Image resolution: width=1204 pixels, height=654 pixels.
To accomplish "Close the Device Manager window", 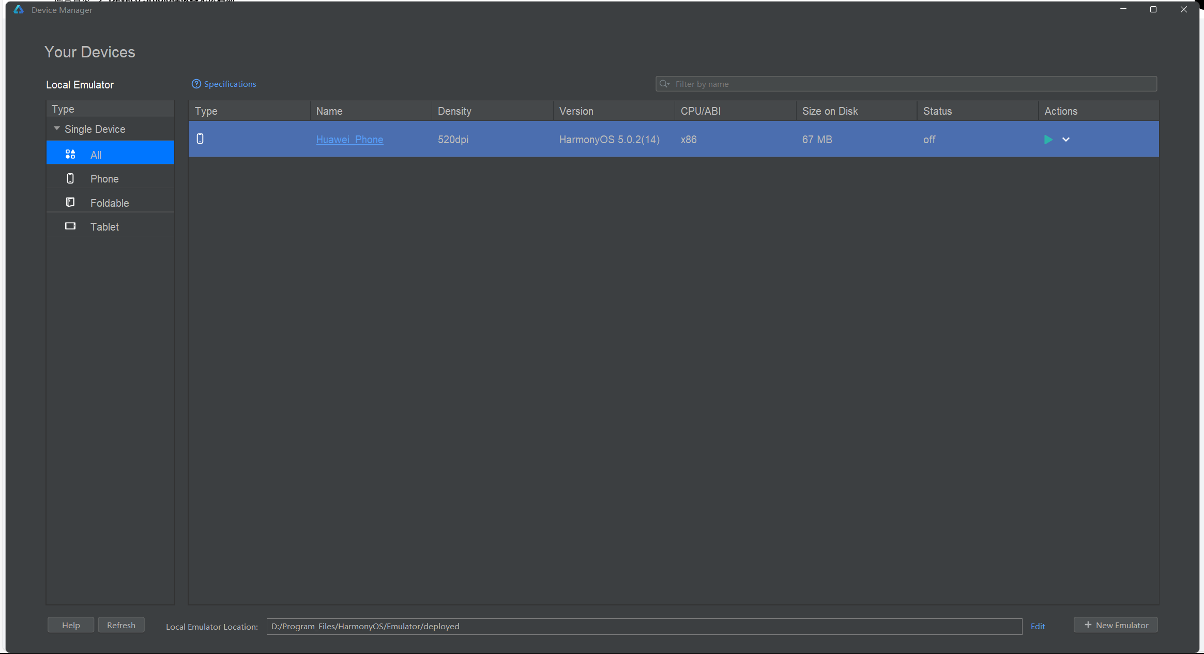I will [1183, 9].
